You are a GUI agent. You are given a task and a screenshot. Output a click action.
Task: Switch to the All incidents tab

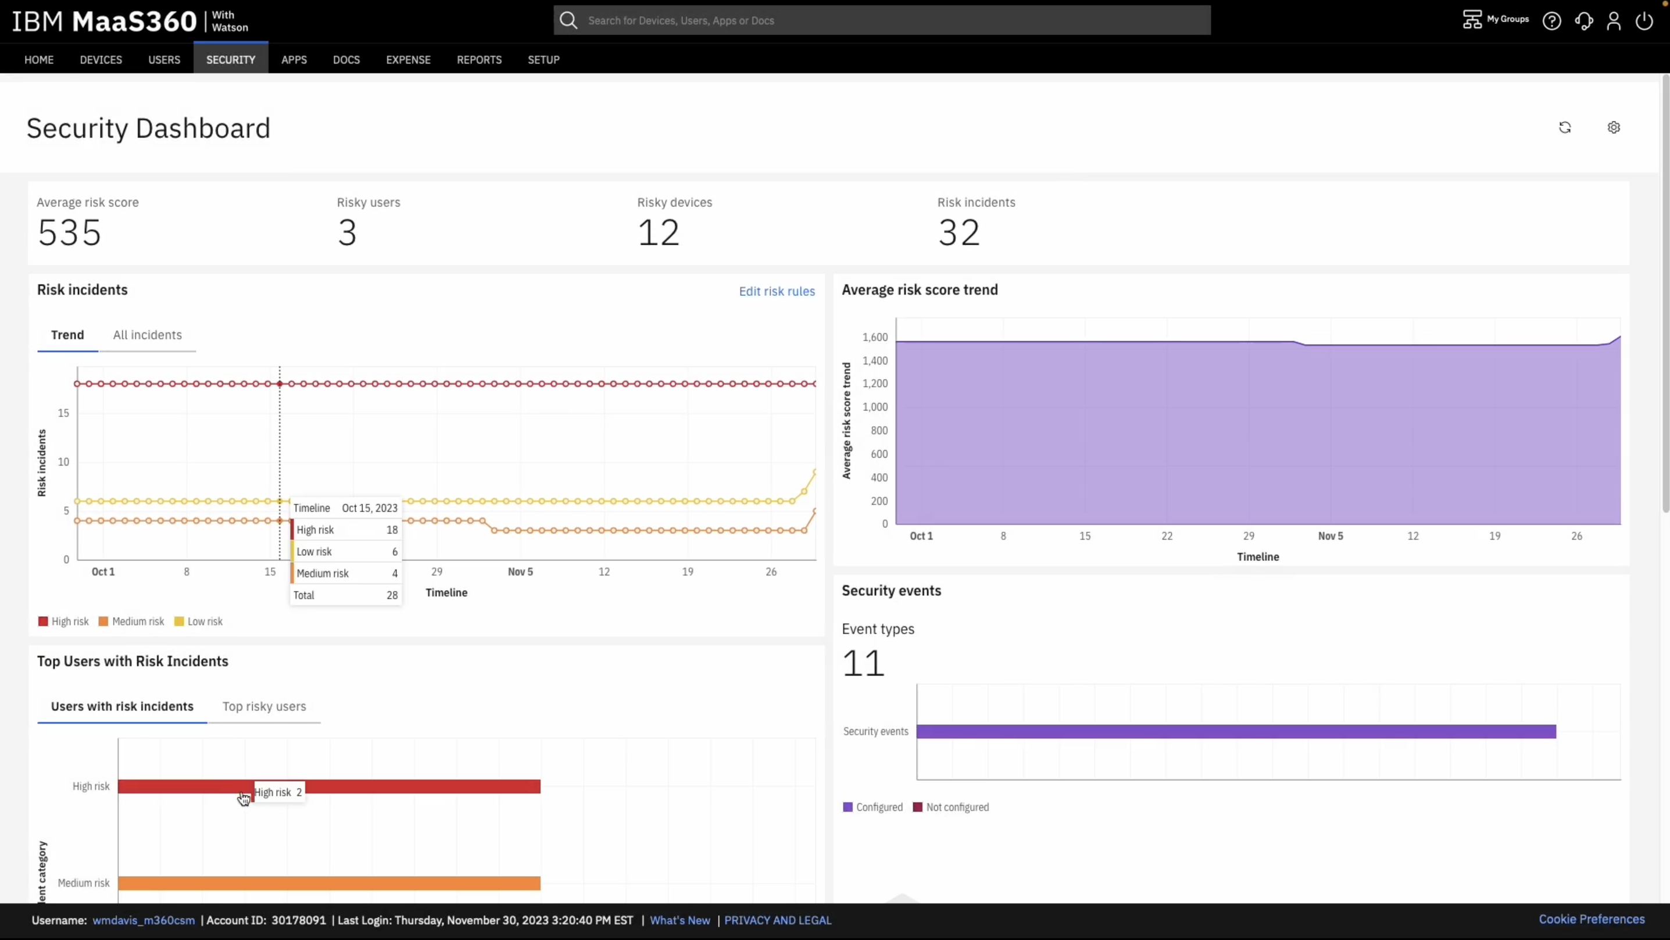(147, 334)
